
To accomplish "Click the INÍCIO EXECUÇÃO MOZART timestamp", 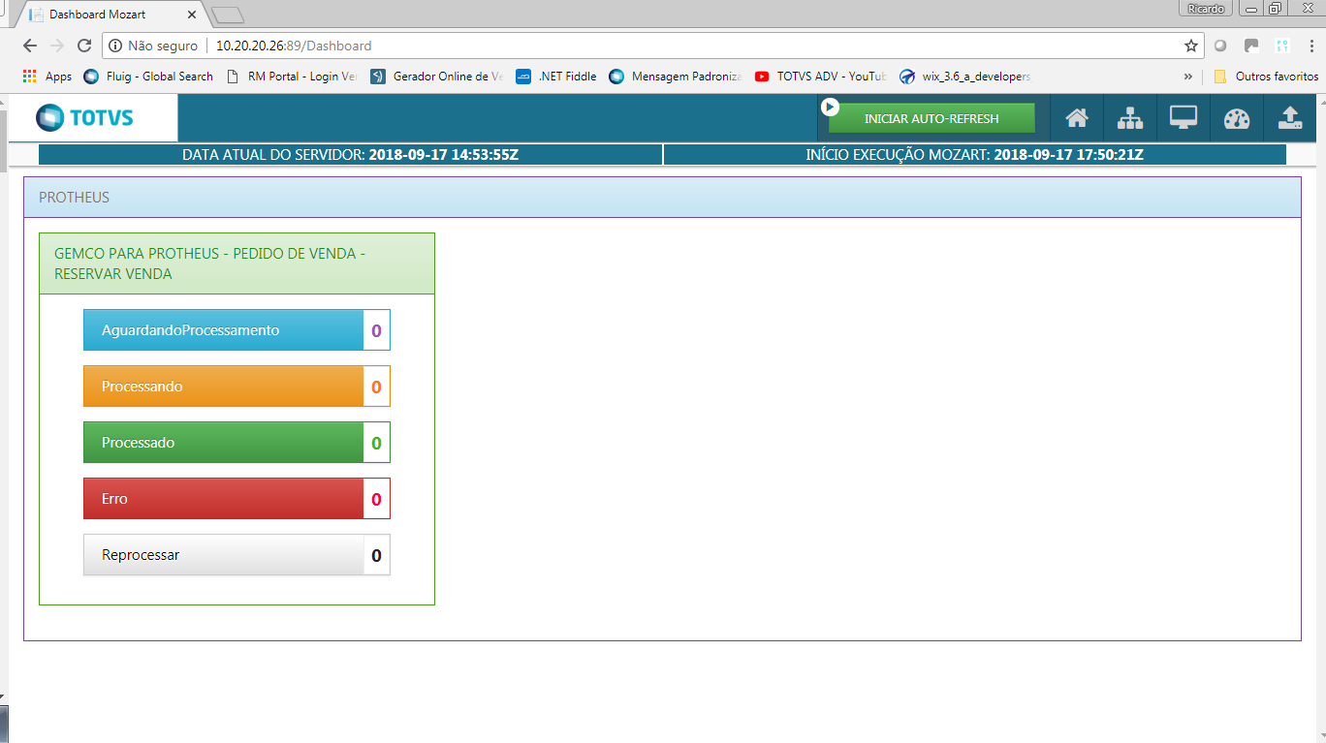I will click(x=1069, y=155).
